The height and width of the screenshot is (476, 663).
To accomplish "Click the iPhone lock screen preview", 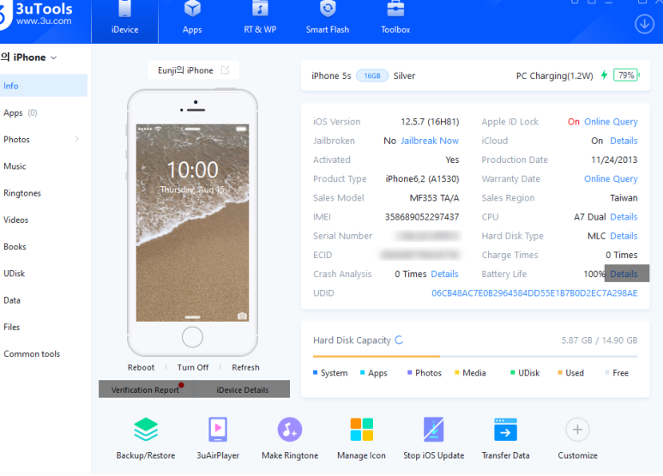I will pos(192,223).
